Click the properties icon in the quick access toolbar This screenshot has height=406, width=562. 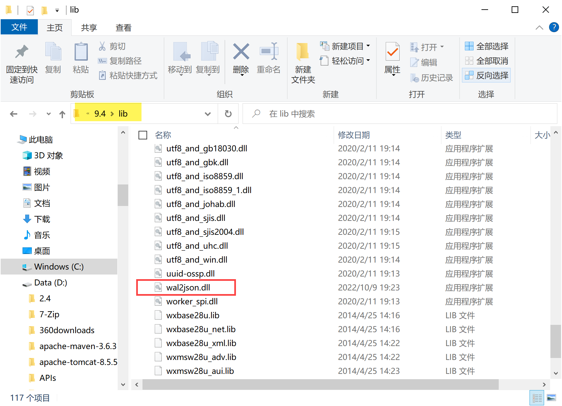click(30, 10)
